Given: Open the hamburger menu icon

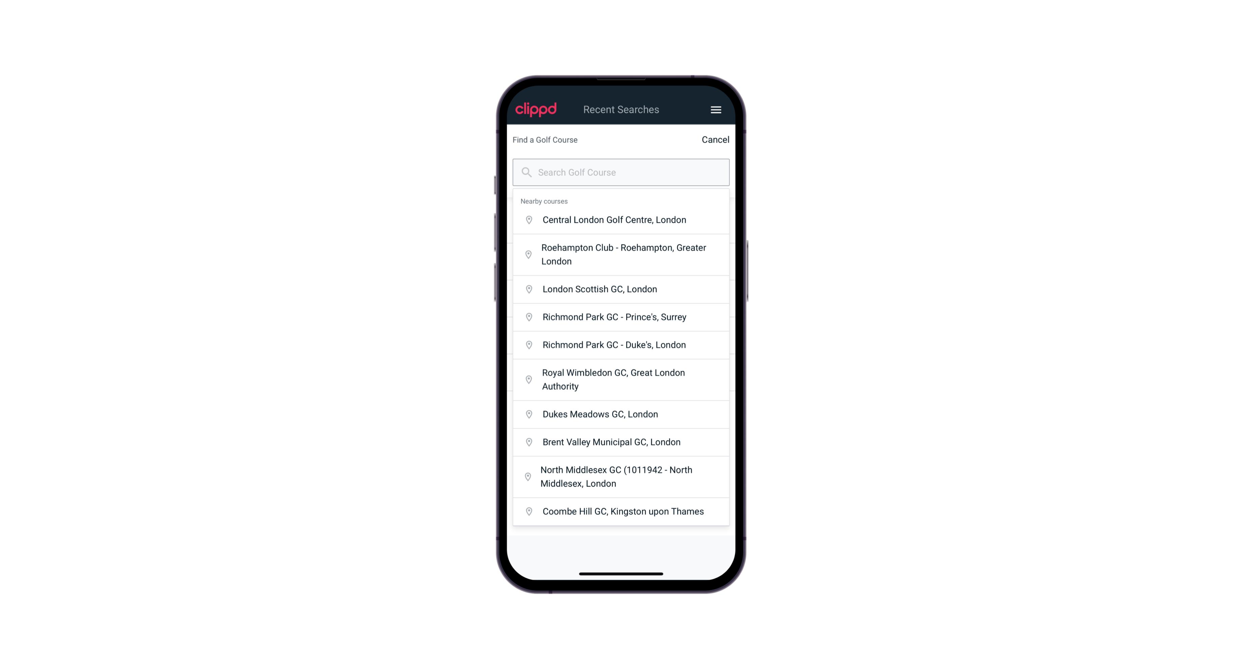Looking at the screenshot, I should click(715, 110).
